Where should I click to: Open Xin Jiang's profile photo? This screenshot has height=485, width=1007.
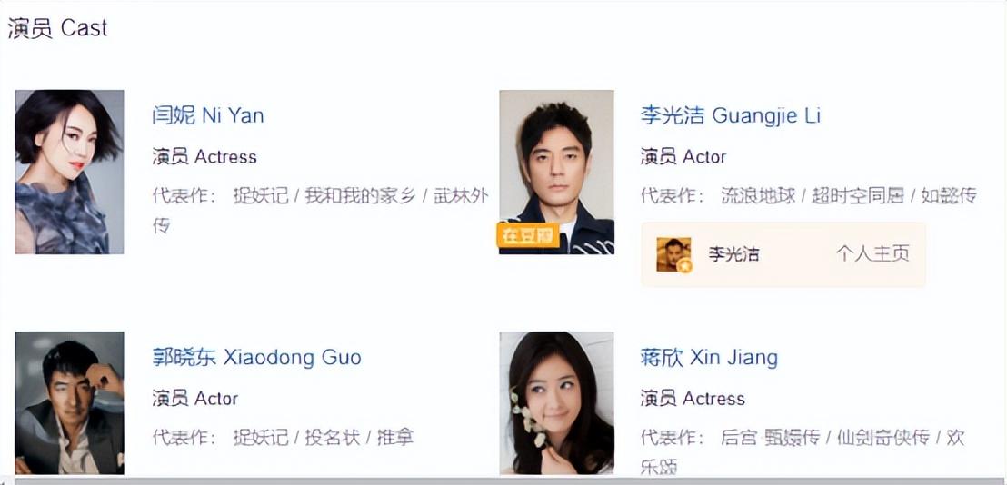pos(557,403)
